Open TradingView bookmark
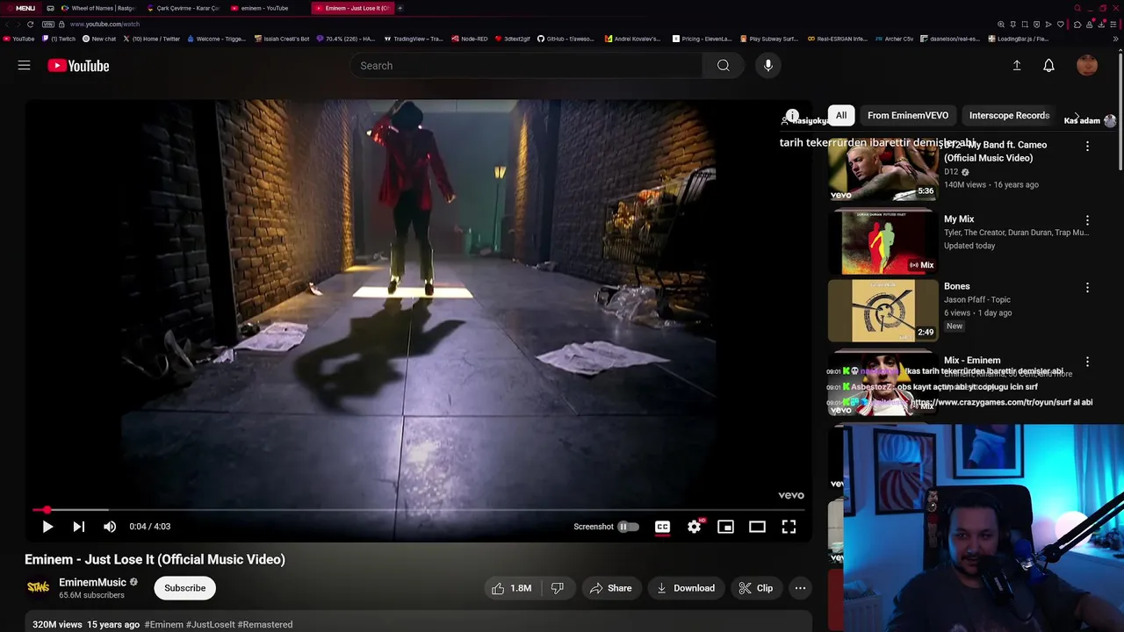 [413, 39]
